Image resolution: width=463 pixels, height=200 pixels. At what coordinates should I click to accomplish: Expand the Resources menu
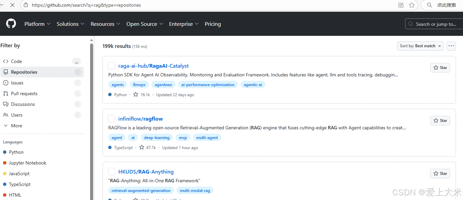pyautogui.click(x=106, y=24)
